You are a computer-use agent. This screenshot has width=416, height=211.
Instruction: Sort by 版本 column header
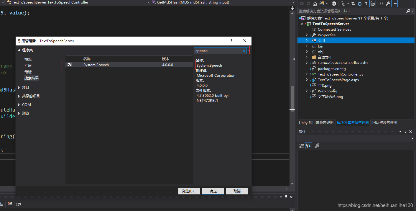(171, 59)
